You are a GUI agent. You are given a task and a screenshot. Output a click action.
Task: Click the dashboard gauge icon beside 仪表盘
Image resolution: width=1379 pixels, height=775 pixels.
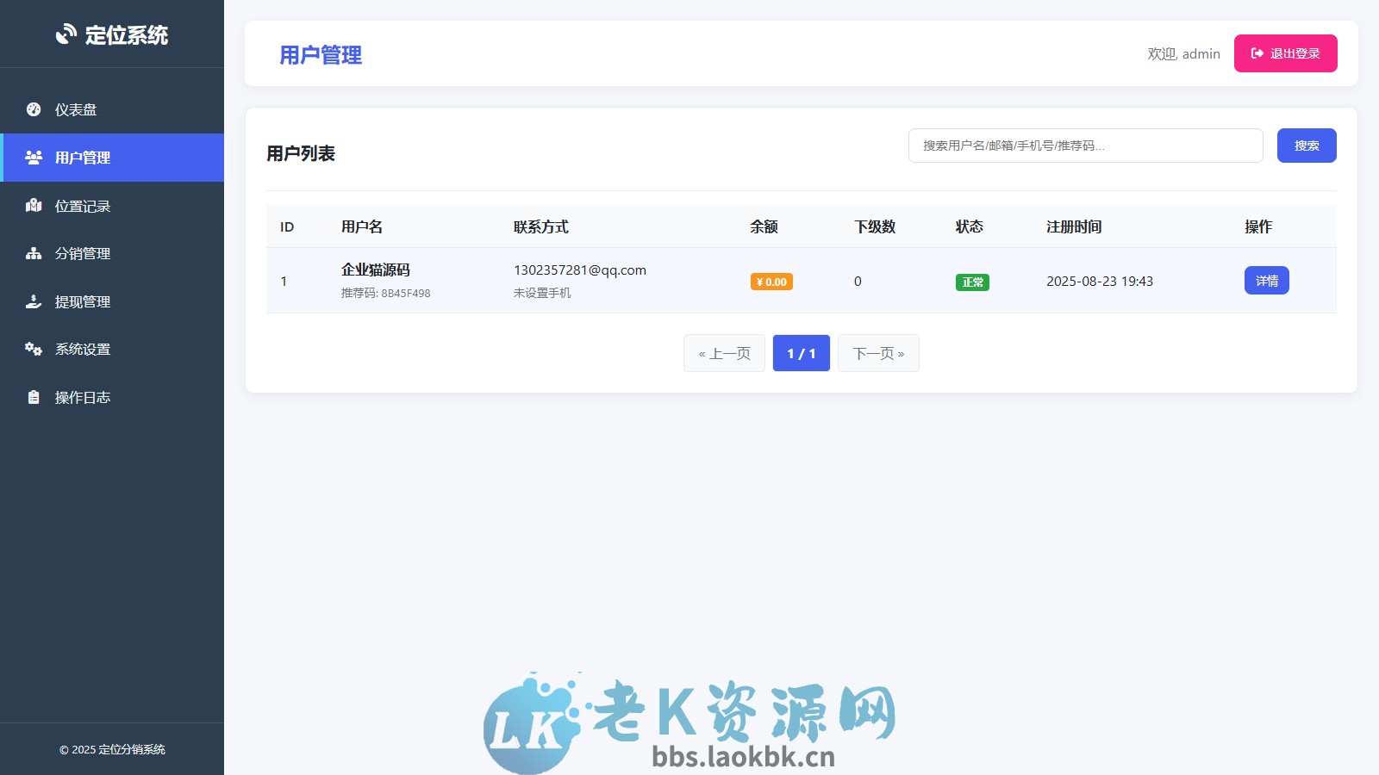[33, 109]
